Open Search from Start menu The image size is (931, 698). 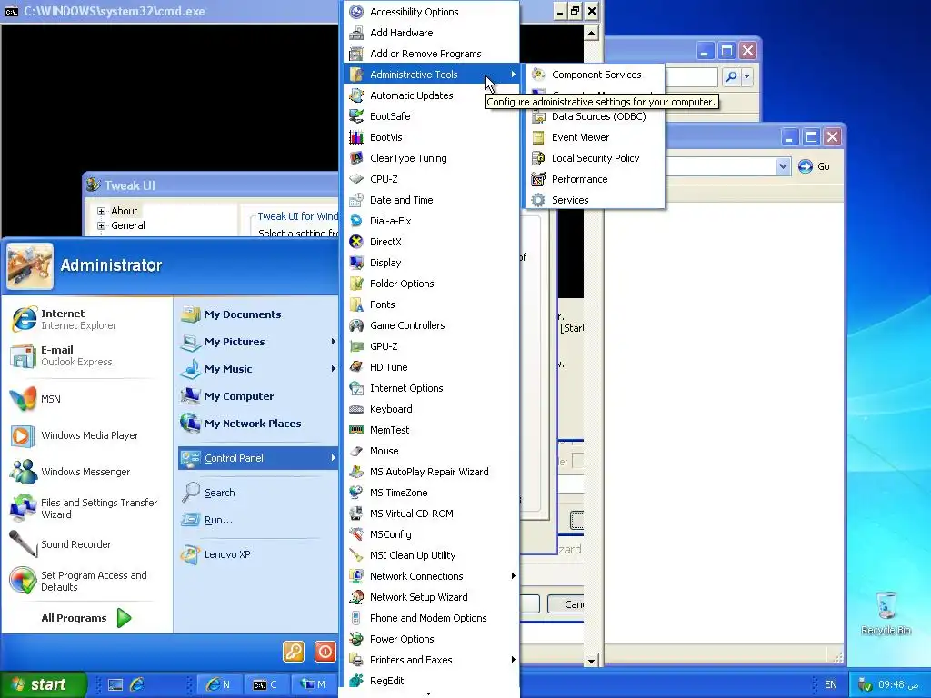point(257,493)
